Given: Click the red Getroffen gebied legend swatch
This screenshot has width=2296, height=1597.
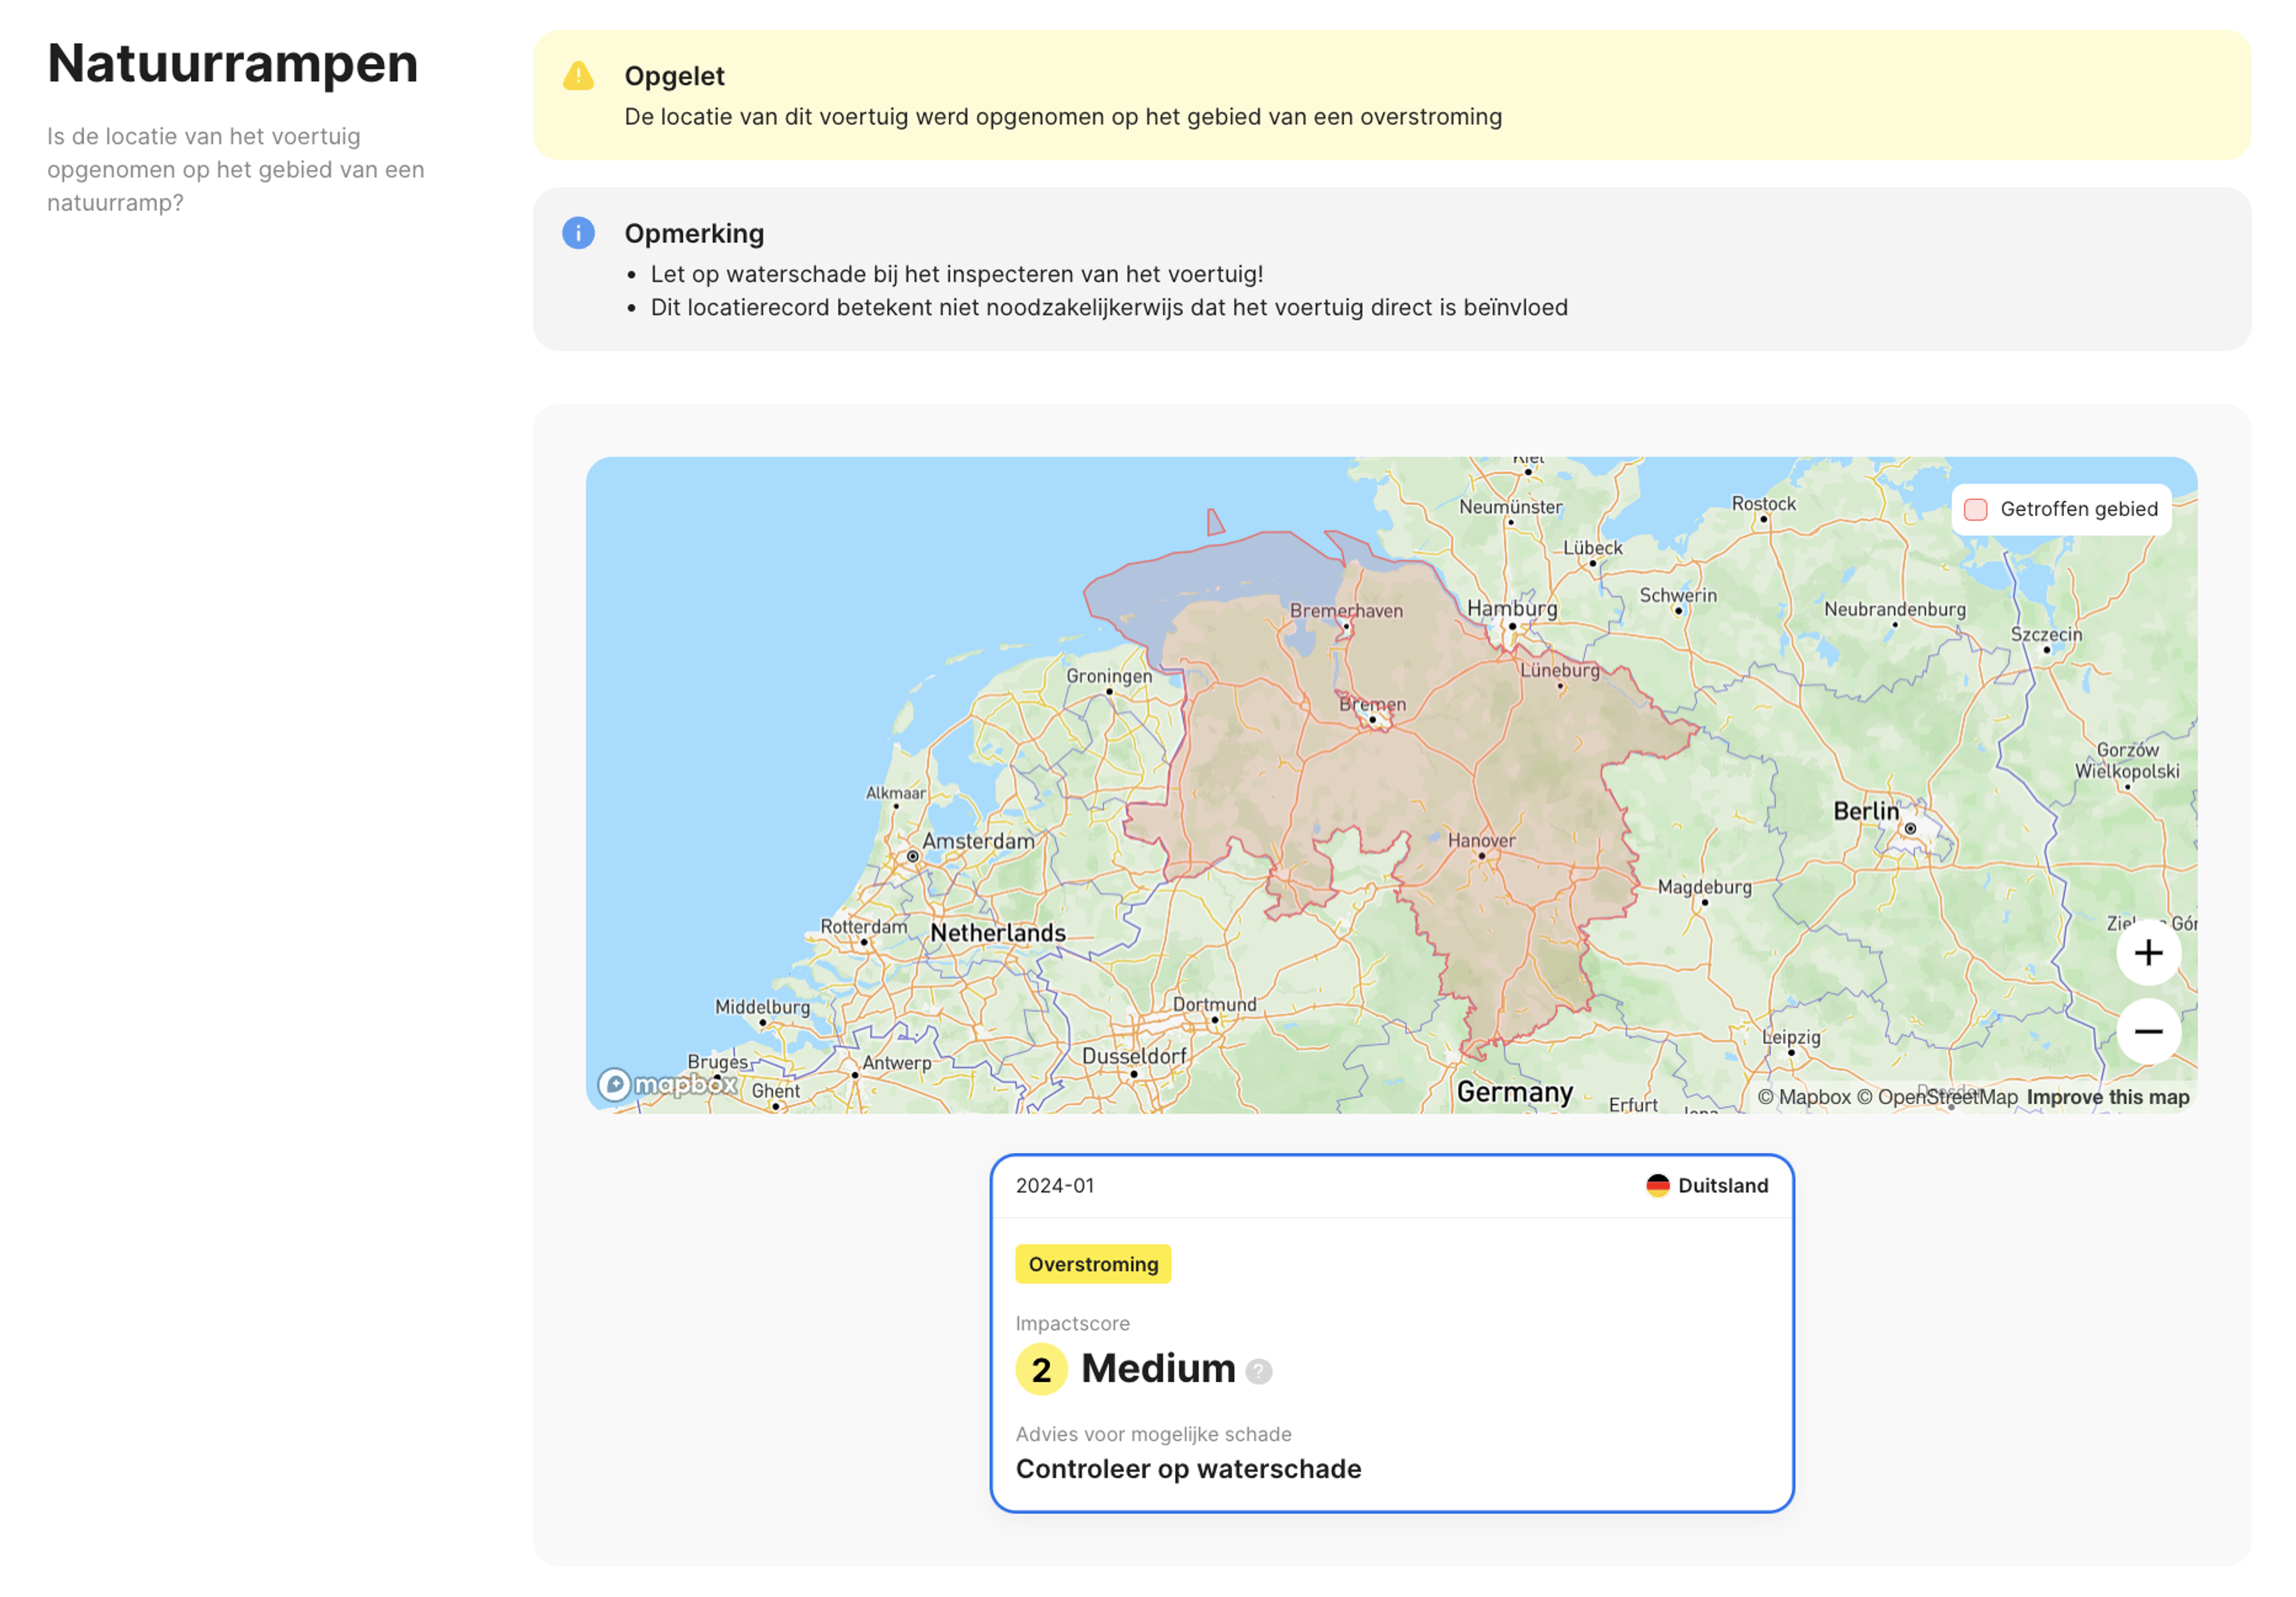Looking at the screenshot, I should tap(1975, 509).
